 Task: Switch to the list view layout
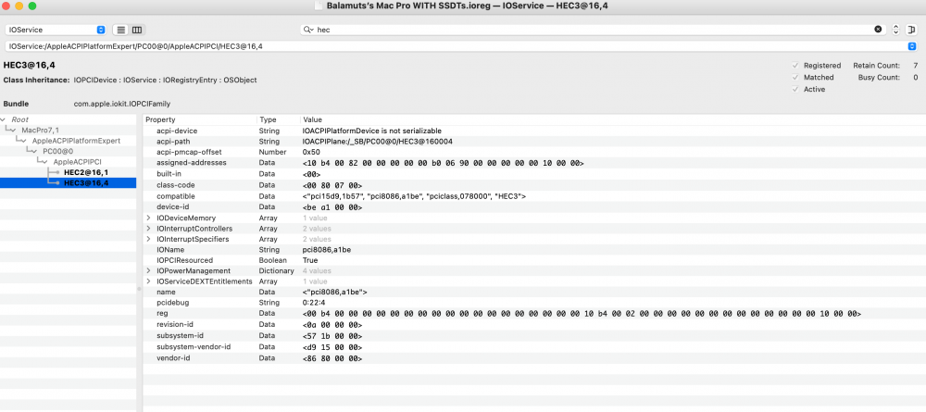pos(121,30)
